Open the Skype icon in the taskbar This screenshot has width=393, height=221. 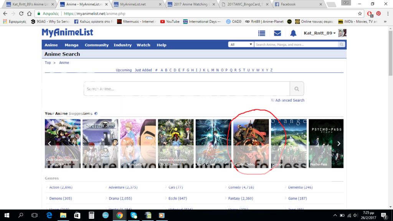tap(134, 215)
